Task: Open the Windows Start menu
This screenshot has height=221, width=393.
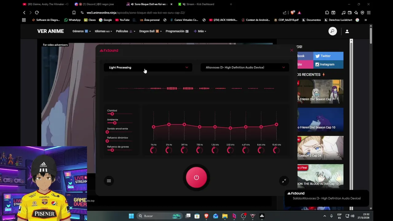Action: [131, 216]
